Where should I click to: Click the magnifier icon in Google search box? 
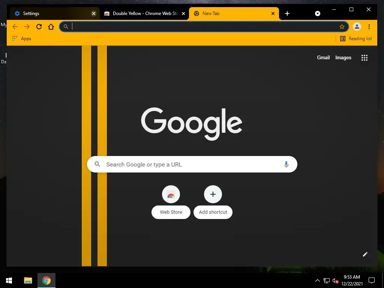pyautogui.click(x=97, y=164)
